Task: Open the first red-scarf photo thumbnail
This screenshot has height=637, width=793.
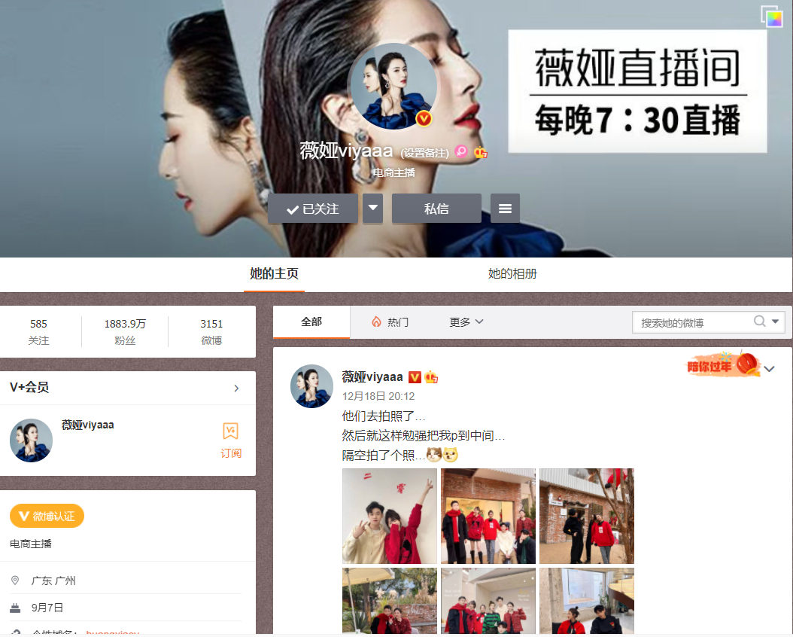Action: (x=389, y=516)
